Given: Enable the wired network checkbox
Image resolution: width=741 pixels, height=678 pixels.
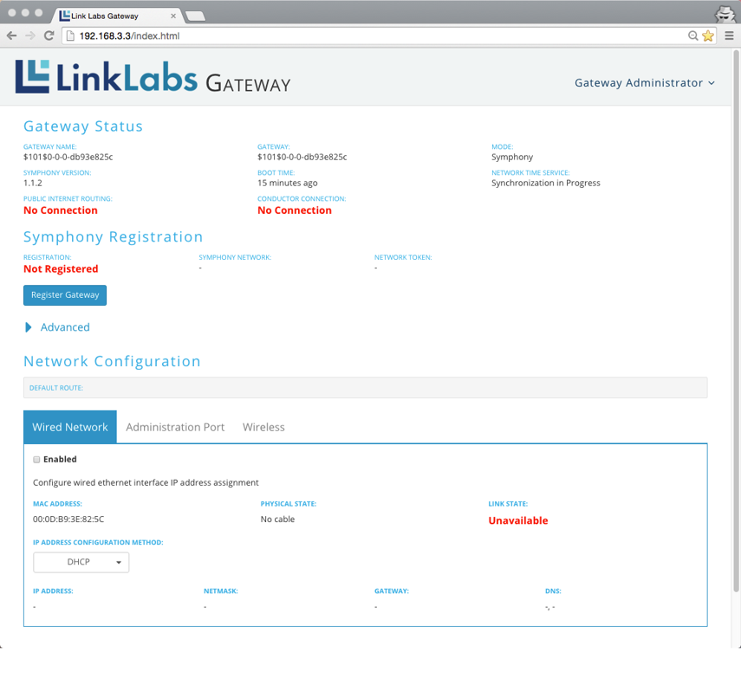Looking at the screenshot, I should click(36, 460).
